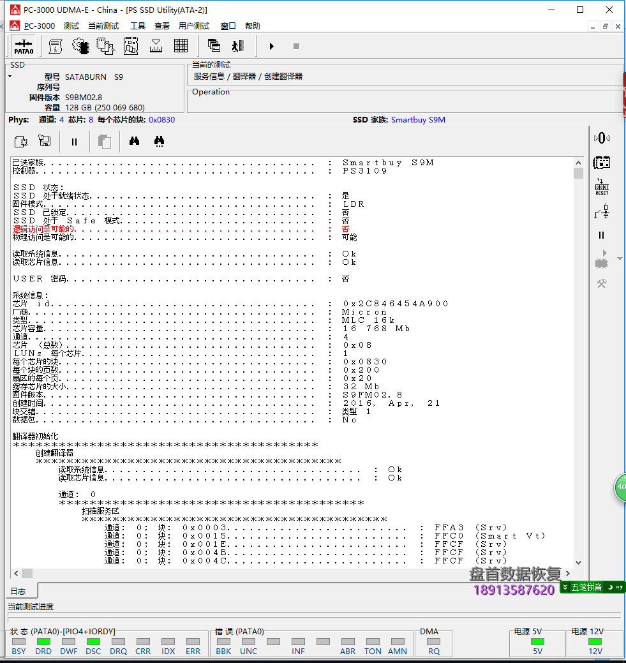Open the scroll-shaped info icon in main toolbar
Image resolution: width=626 pixels, height=663 pixels.
(x=55, y=46)
